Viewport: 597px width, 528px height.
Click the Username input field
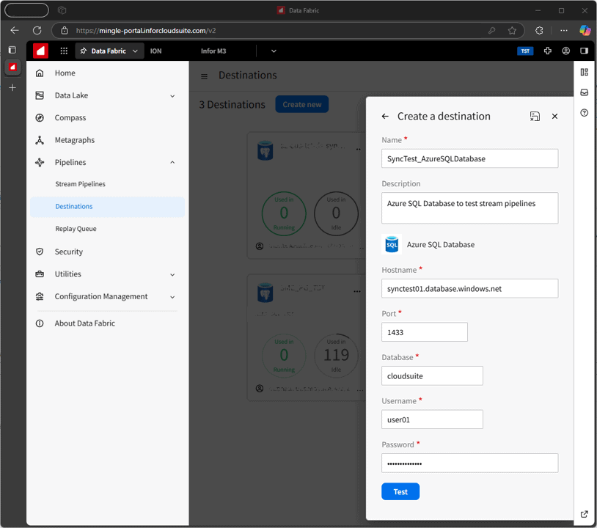coord(432,419)
